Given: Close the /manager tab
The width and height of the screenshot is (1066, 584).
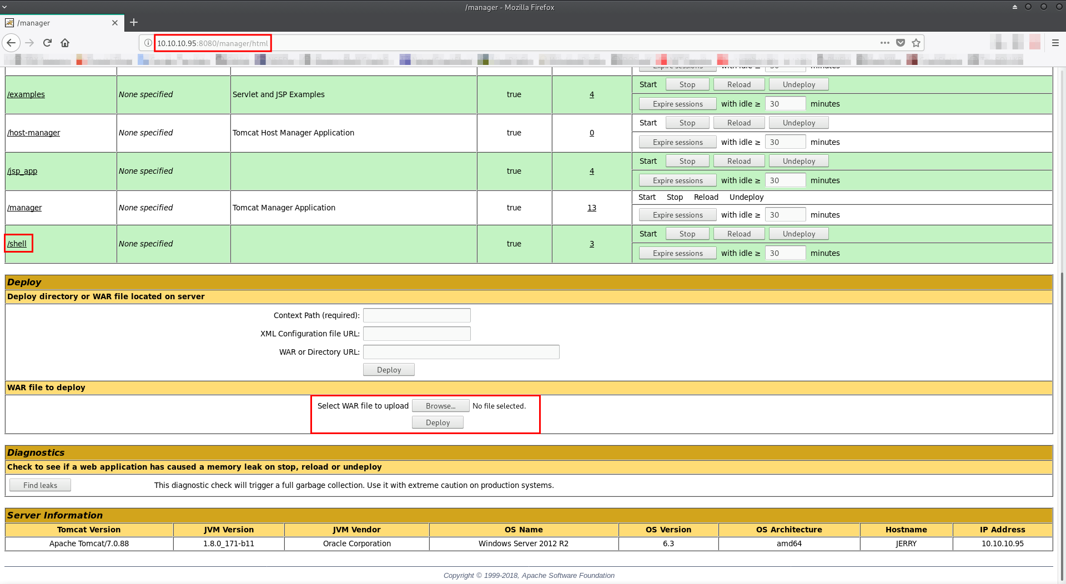Looking at the screenshot, I should pos(115,23).
